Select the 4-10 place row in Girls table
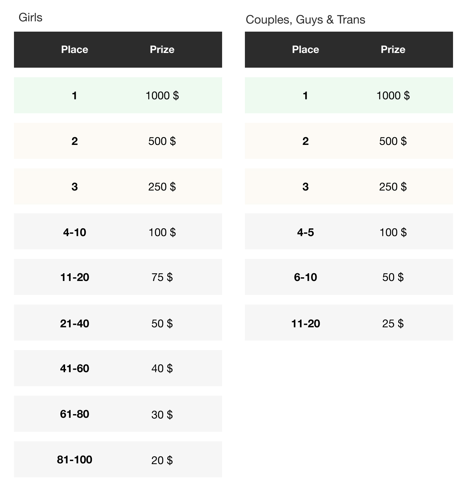This screenshot has height=495, width=467. (118, 231)
